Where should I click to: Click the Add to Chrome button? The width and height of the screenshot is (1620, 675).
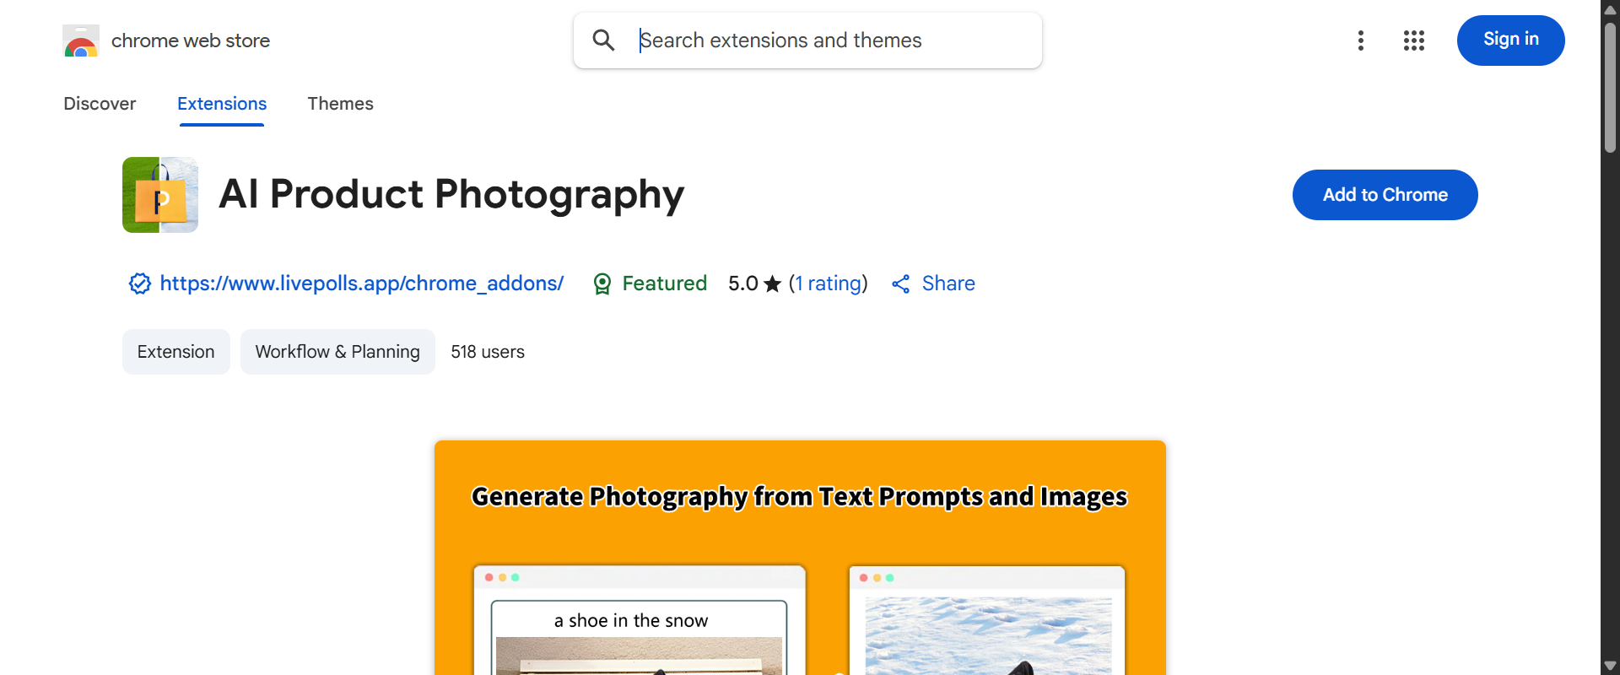pyautogui.click(x=1385, y=194)
